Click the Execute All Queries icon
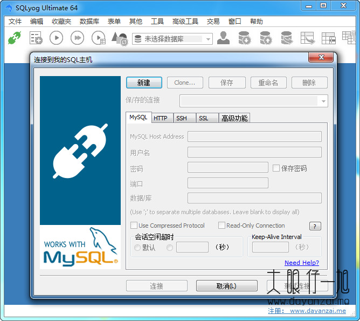This screenshot has height=321, width=360. tap(78, 38)
